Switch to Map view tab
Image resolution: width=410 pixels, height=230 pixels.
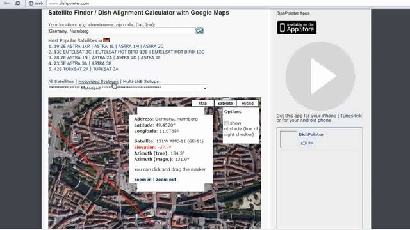203,103
